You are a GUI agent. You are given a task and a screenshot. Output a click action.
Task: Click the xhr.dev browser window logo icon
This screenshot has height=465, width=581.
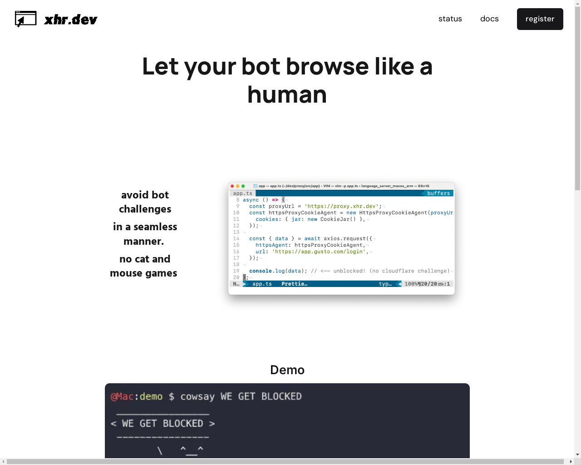click(25, 19)
